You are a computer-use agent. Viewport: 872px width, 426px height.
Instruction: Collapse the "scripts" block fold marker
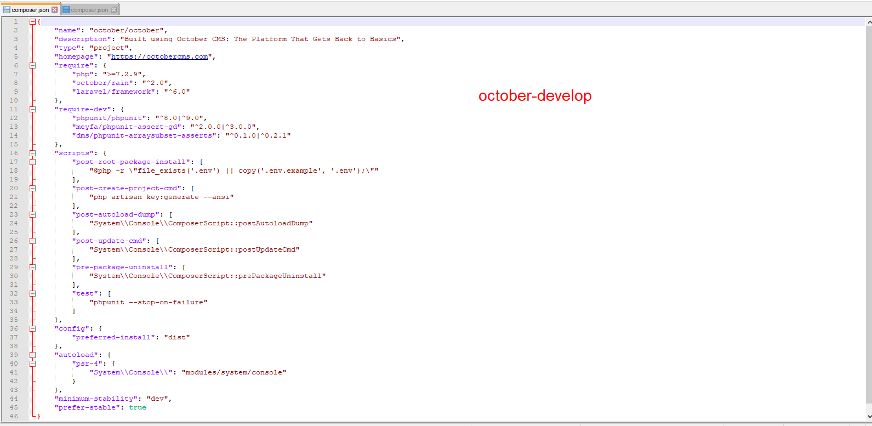(x=32, y=153)
